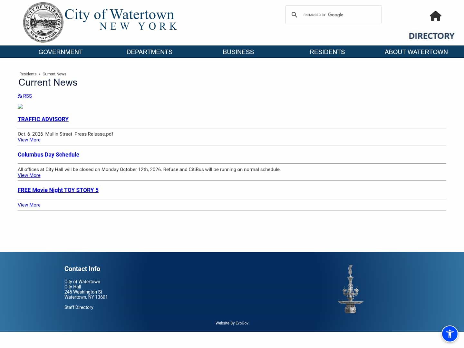The height and width of the screenshot is (348, 464).
Task: Click the Current News breadcrumb
Action: (x=54, y=74)
